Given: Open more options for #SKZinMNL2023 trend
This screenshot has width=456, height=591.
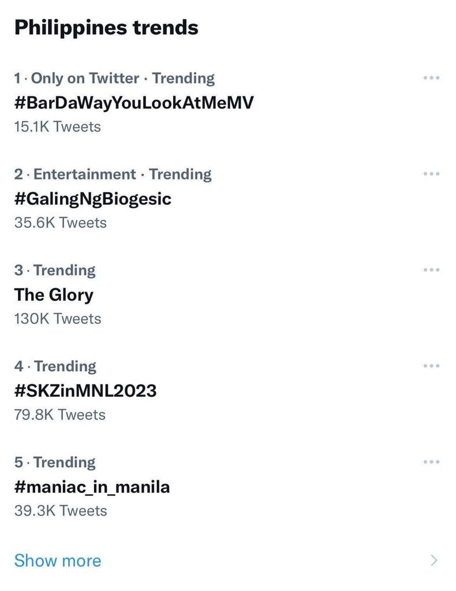Looking at the screenshot, I should pos(431,366).
